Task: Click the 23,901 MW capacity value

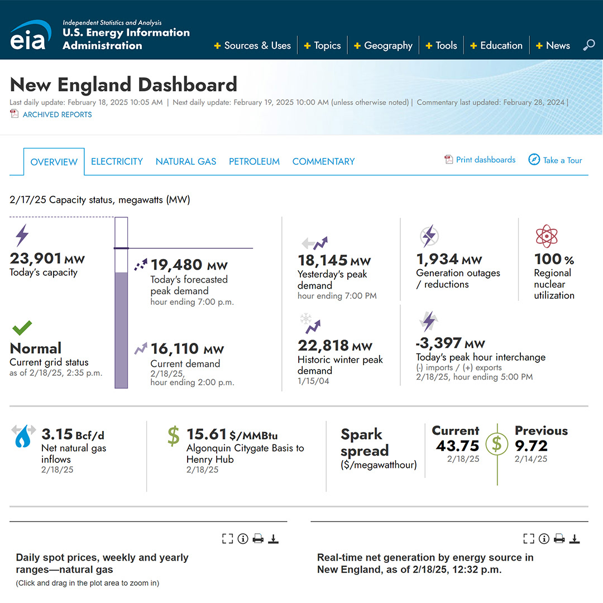Action: pos(47,259)
